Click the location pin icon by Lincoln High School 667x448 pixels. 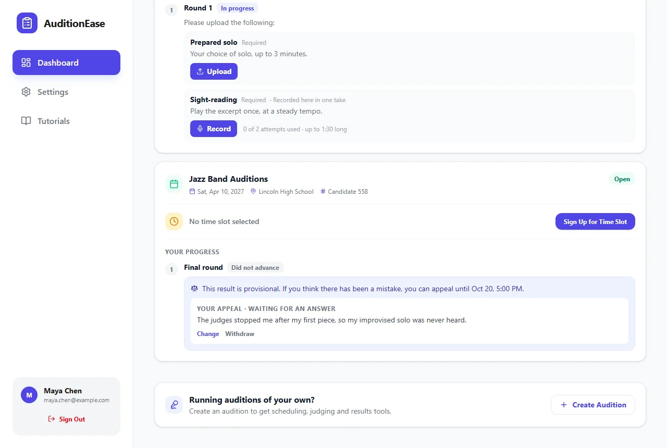(x=253, y=192)
